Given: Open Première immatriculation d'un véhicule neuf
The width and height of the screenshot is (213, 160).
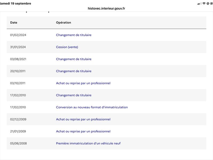Looking at the screenshot, I should (88, 143).
